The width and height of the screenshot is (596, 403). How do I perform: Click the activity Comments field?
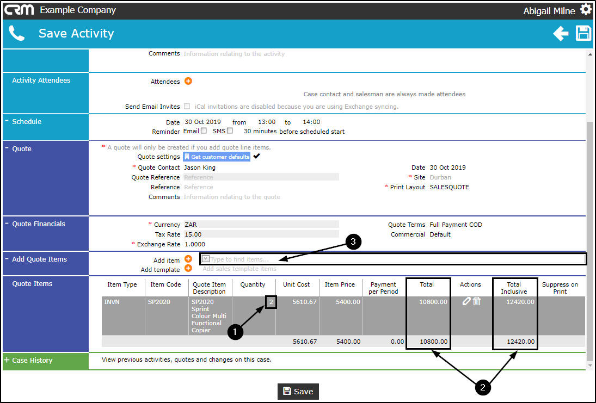tap(234, 54)
